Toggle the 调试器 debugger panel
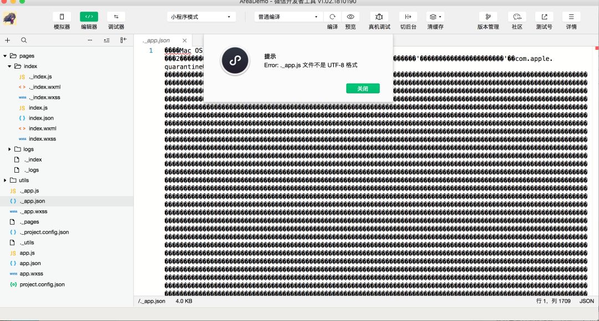Viewport: 599px width, 321px height. (116, 17)
